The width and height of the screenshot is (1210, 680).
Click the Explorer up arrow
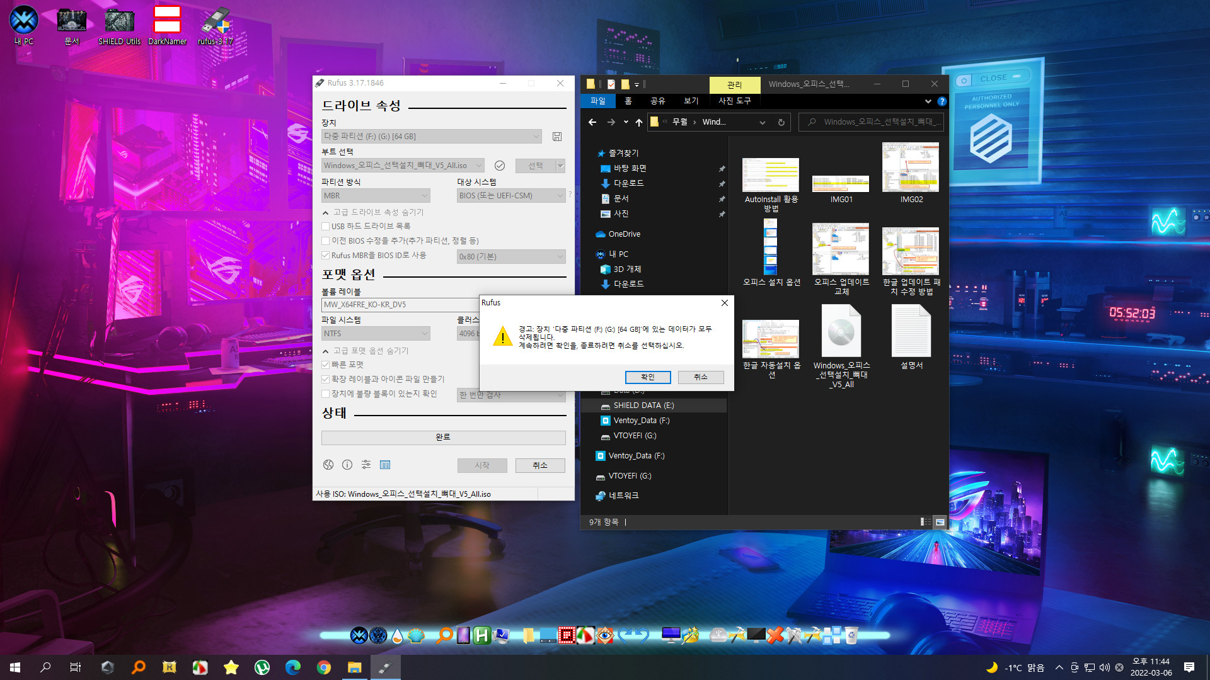(639, 122)
